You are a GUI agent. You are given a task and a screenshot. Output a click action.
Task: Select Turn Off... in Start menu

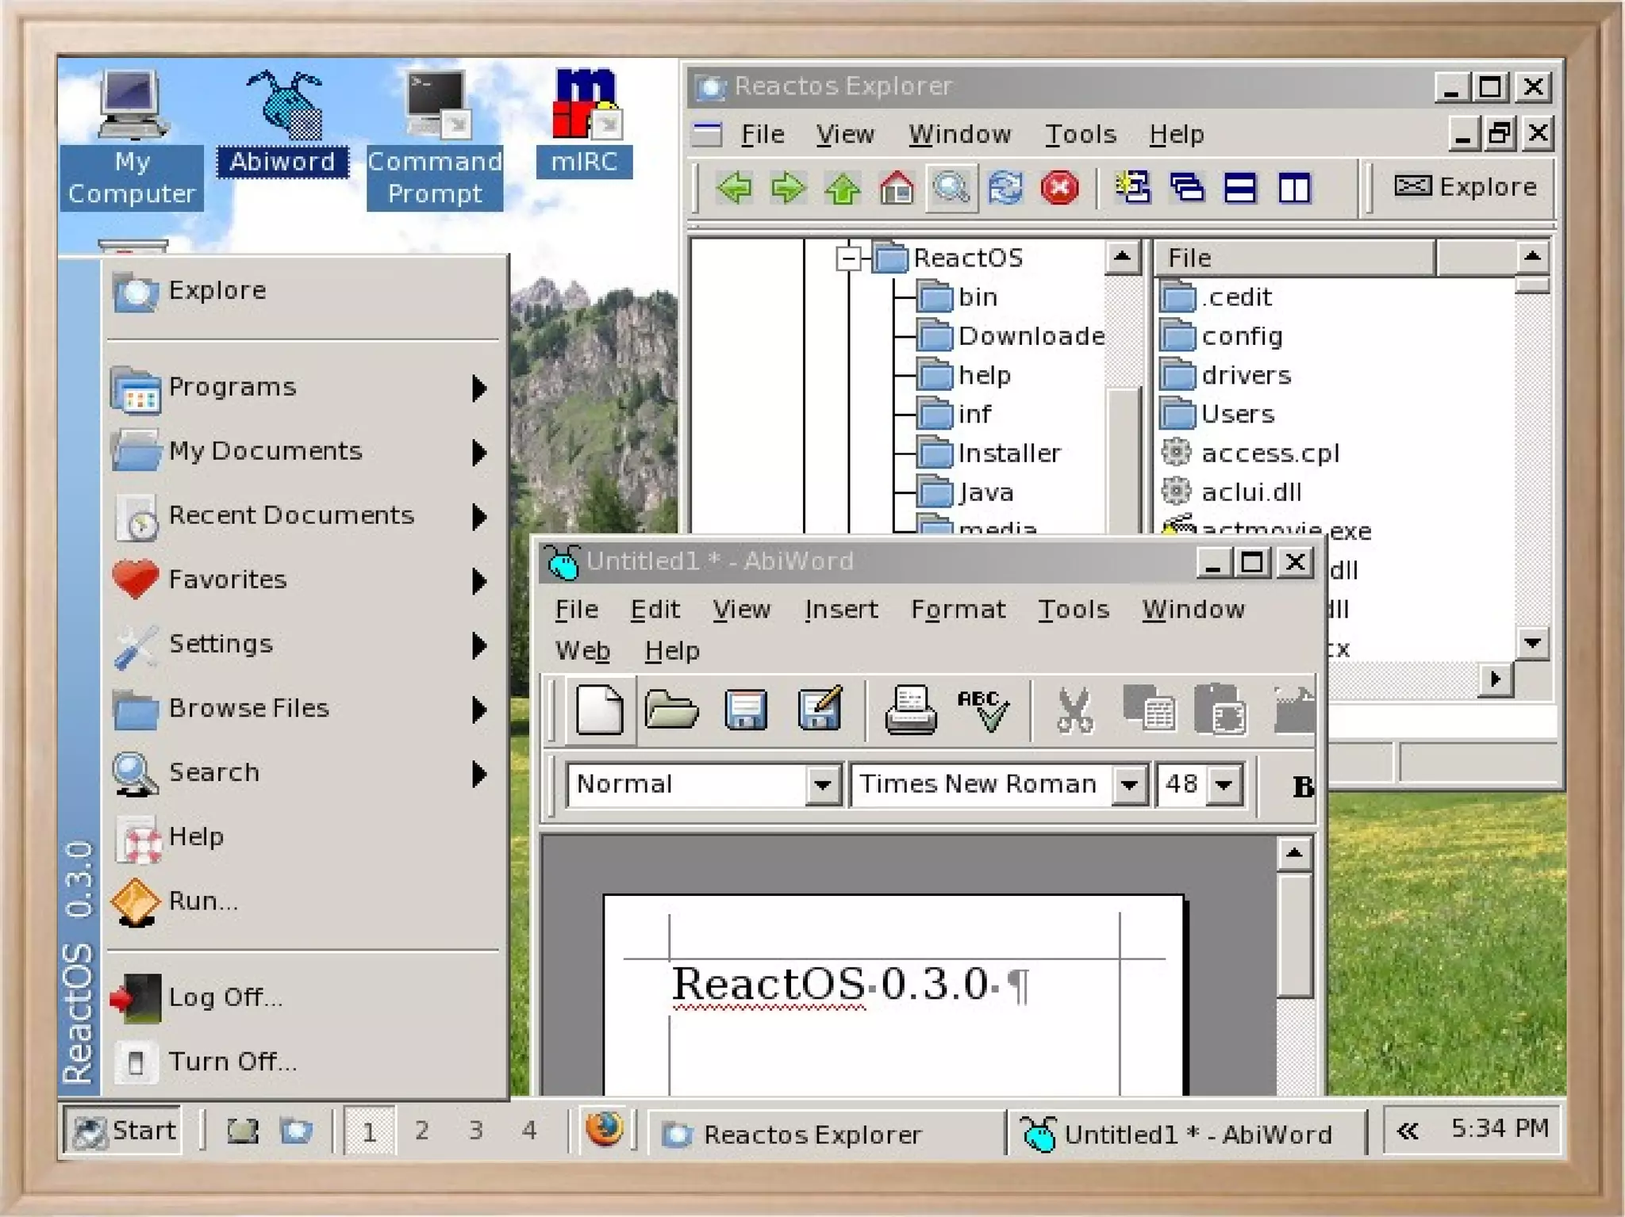(232, 1061)
